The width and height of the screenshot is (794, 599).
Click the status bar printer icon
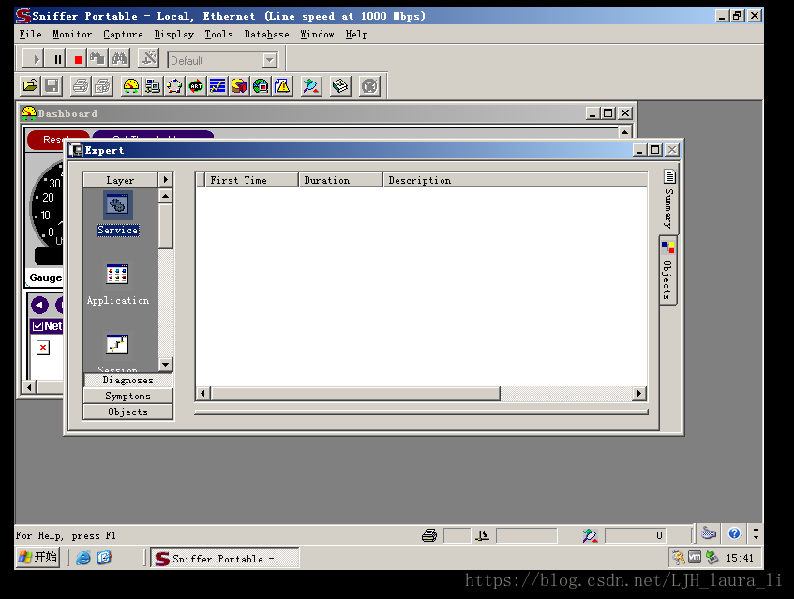pos(429,535)
